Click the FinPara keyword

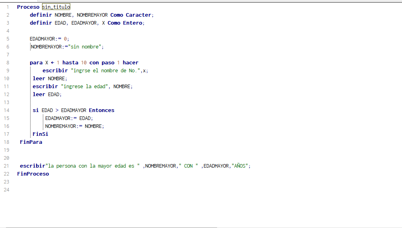(31, 142)
